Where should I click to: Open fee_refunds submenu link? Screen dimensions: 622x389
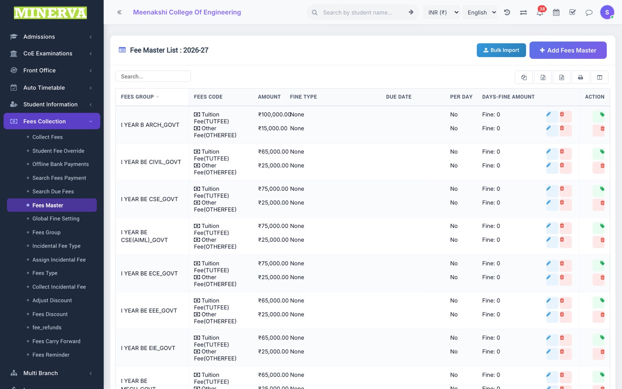[47, 328]
